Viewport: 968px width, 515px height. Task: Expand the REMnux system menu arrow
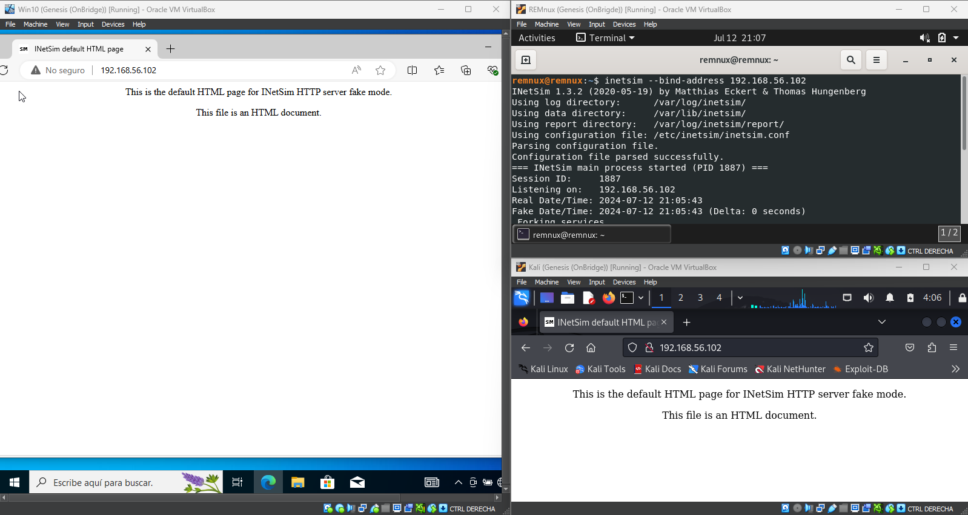click(956, 38)
